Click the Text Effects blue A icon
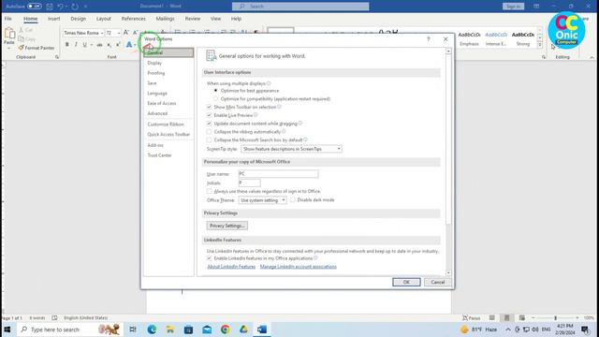599x337 pixels. pyautogui.click(x=129, y=45)
